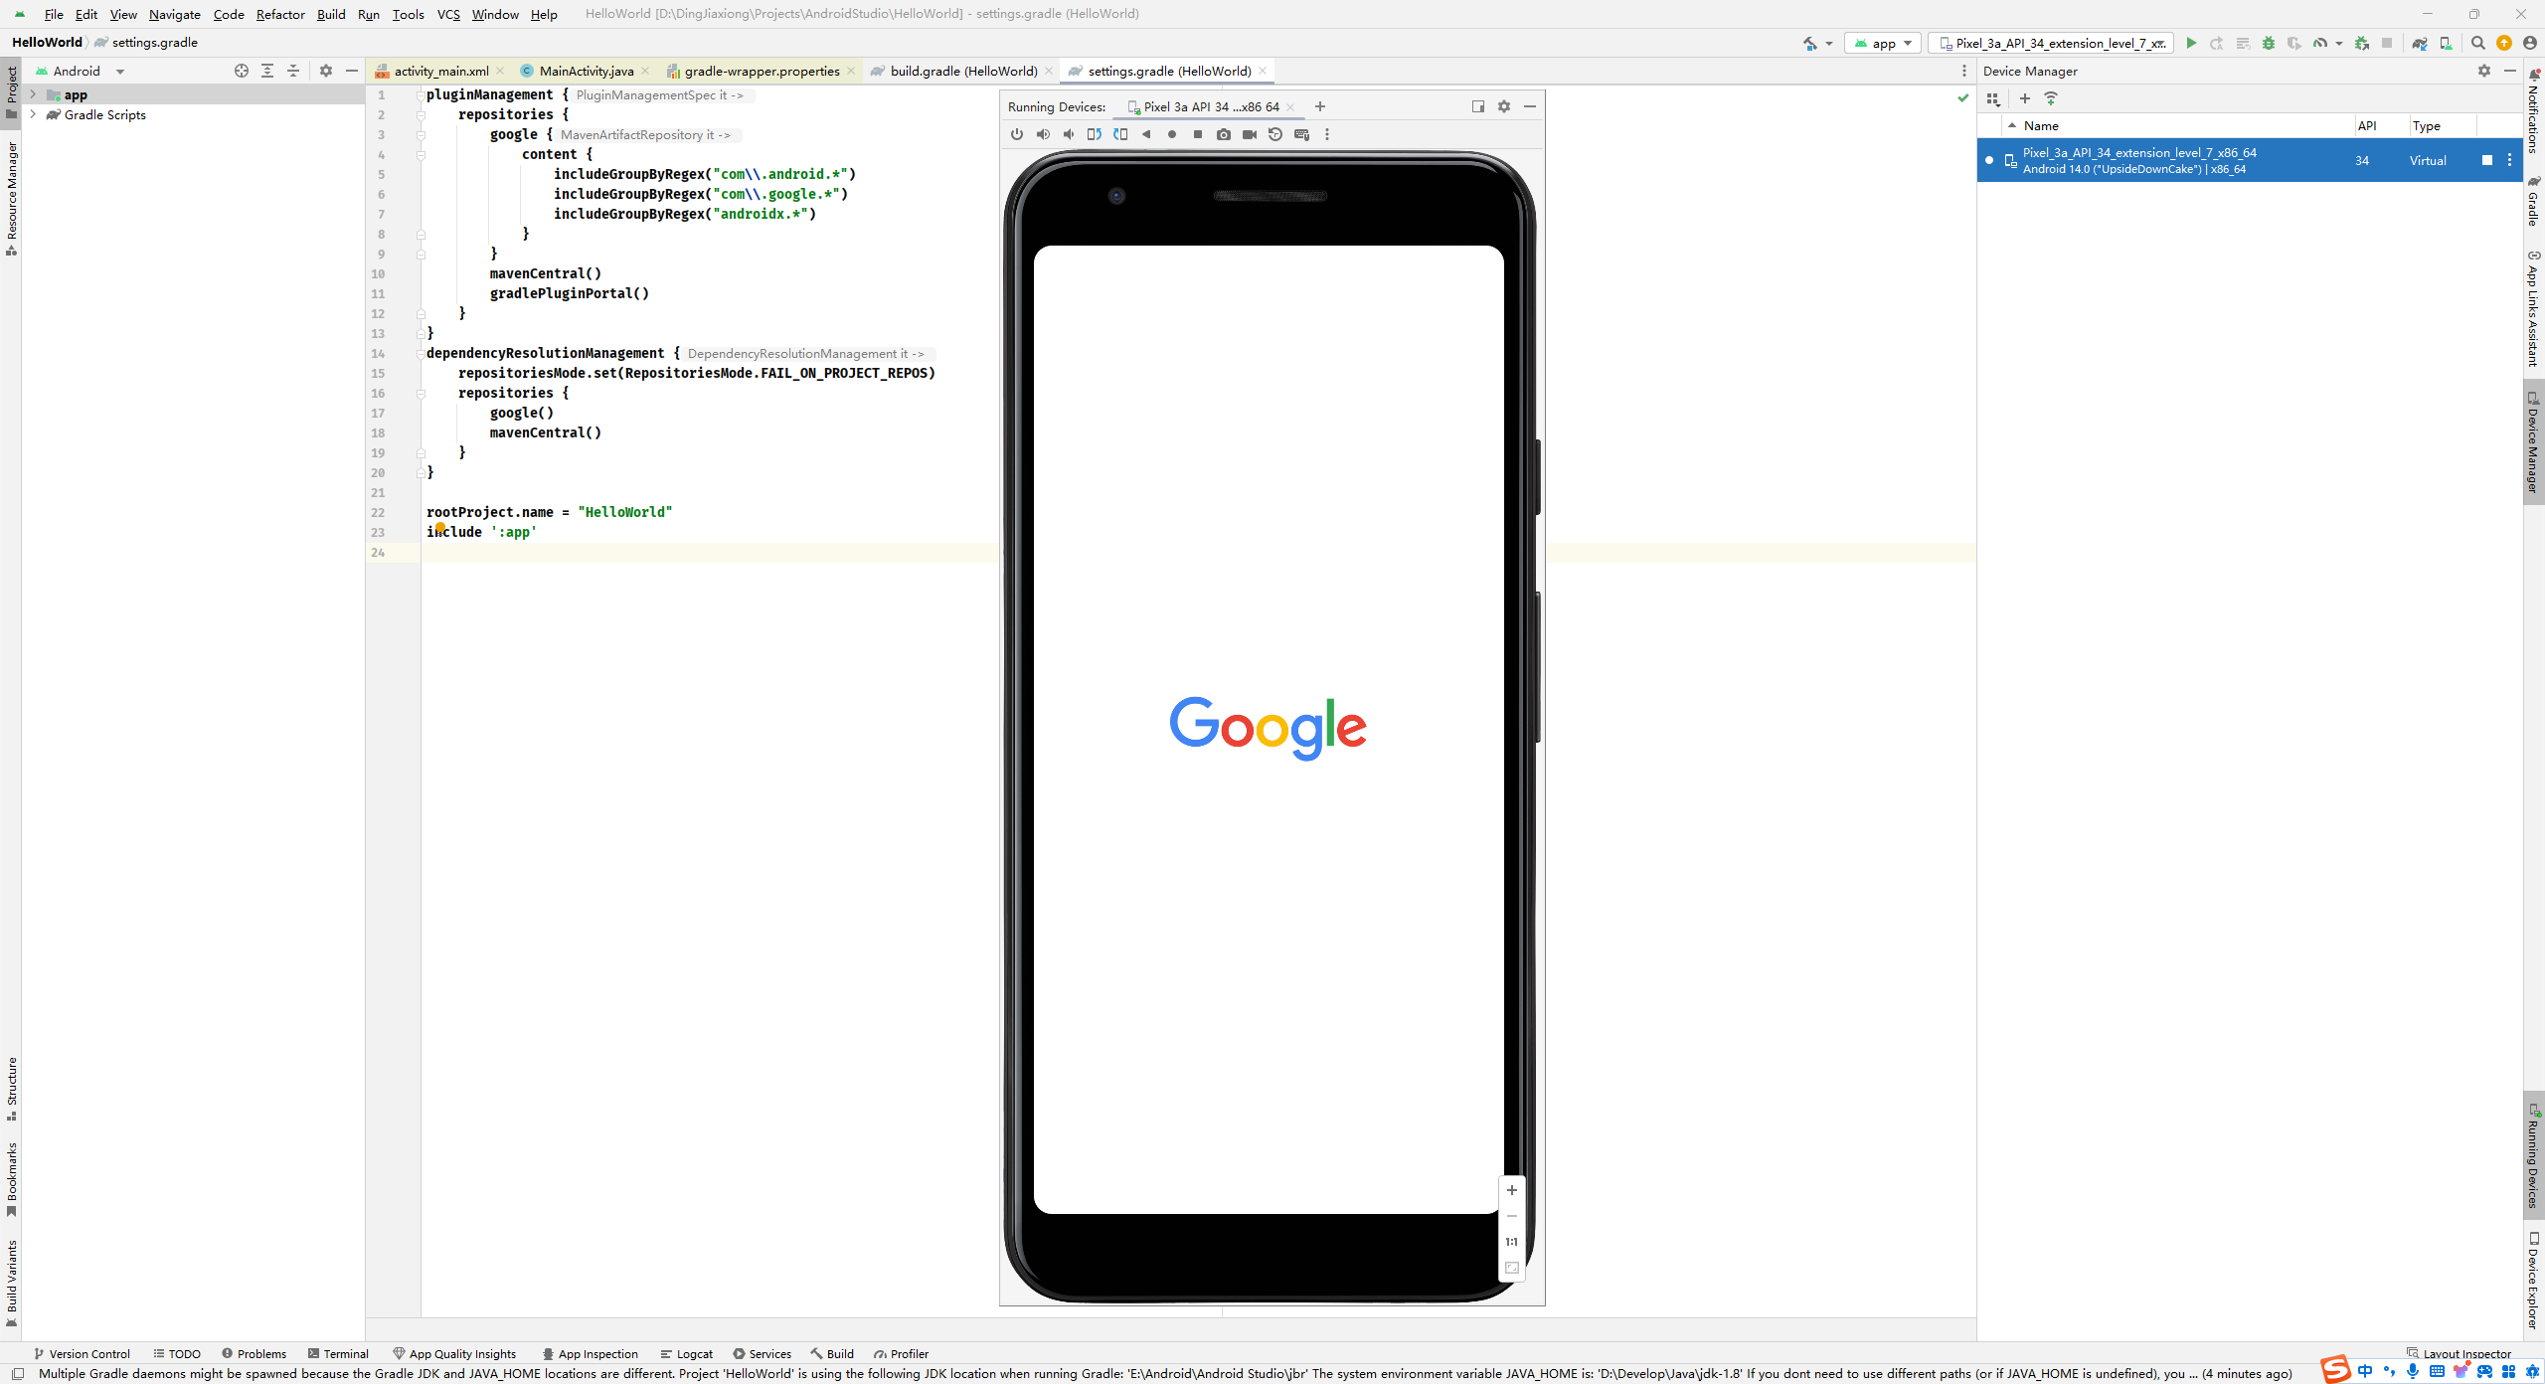Open the Pixel_3a target device dropdown
The width and height of the screenshot is (2545, 1384).
[2051, 43]
